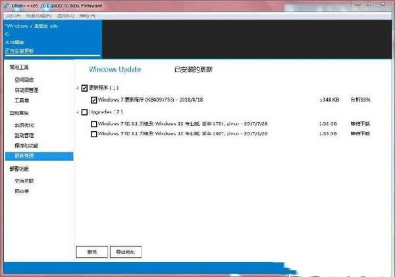Check the Windows 10 版本 1607 upgrade checkbox
Viewport: 395px width, 277px height.
click(x=93, y=134)
